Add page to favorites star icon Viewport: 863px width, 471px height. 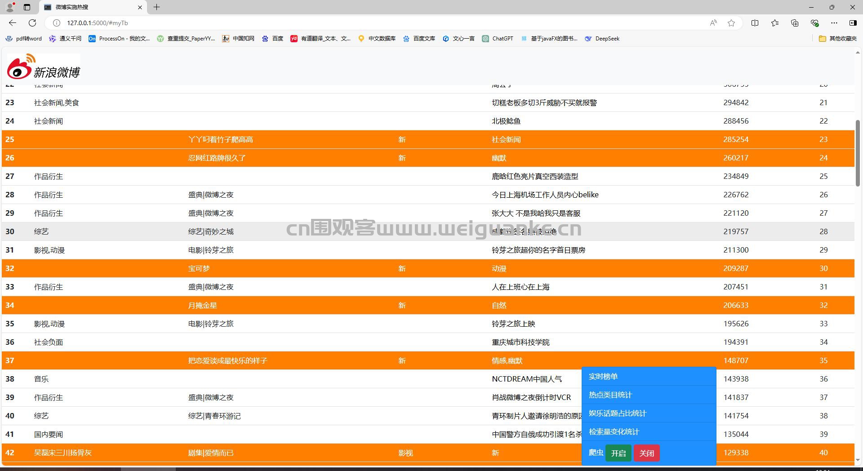coord(731,23)
